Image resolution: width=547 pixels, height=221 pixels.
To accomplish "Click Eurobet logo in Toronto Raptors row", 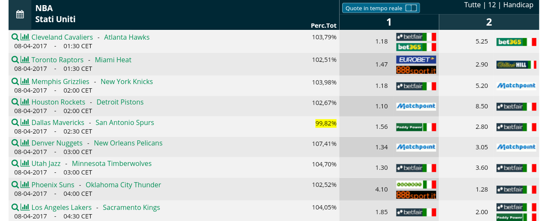I will click(x=416, y=59).
